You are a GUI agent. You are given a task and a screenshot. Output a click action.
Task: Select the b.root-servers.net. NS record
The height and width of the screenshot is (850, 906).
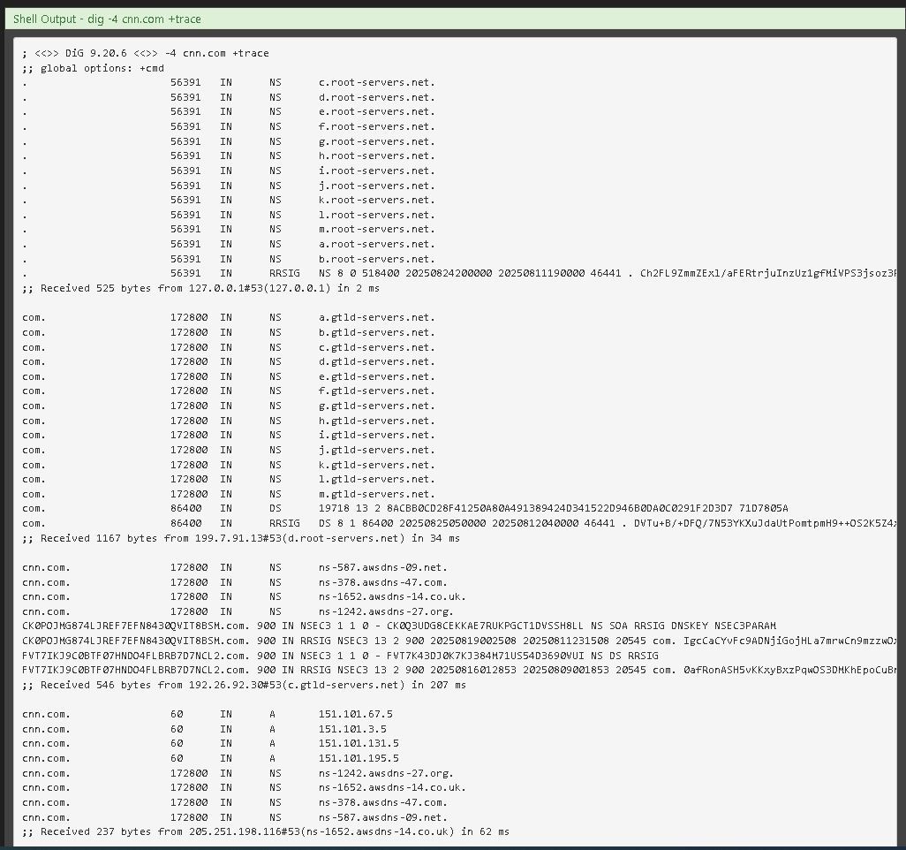click(x=229, y=259)
